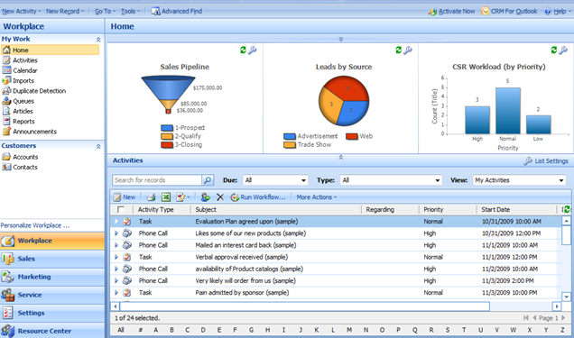The height and width of the screenshot is (338, 574).
Task: Collapse the My Work section
Action: click(98, 39)
